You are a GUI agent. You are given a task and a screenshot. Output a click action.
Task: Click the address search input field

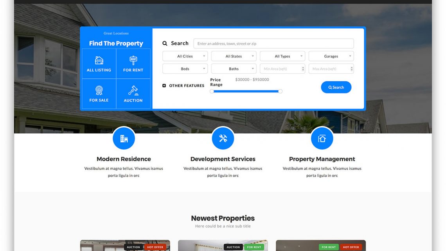coord(273,43)
